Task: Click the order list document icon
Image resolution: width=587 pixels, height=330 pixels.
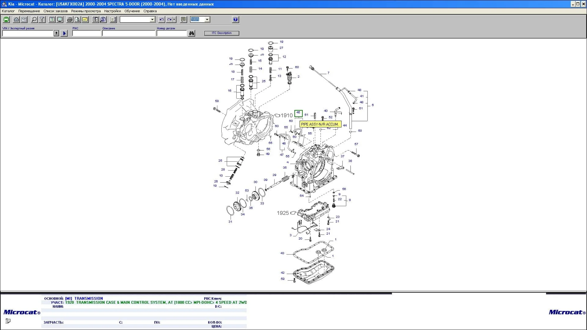Action: click(x=113, y=20)
